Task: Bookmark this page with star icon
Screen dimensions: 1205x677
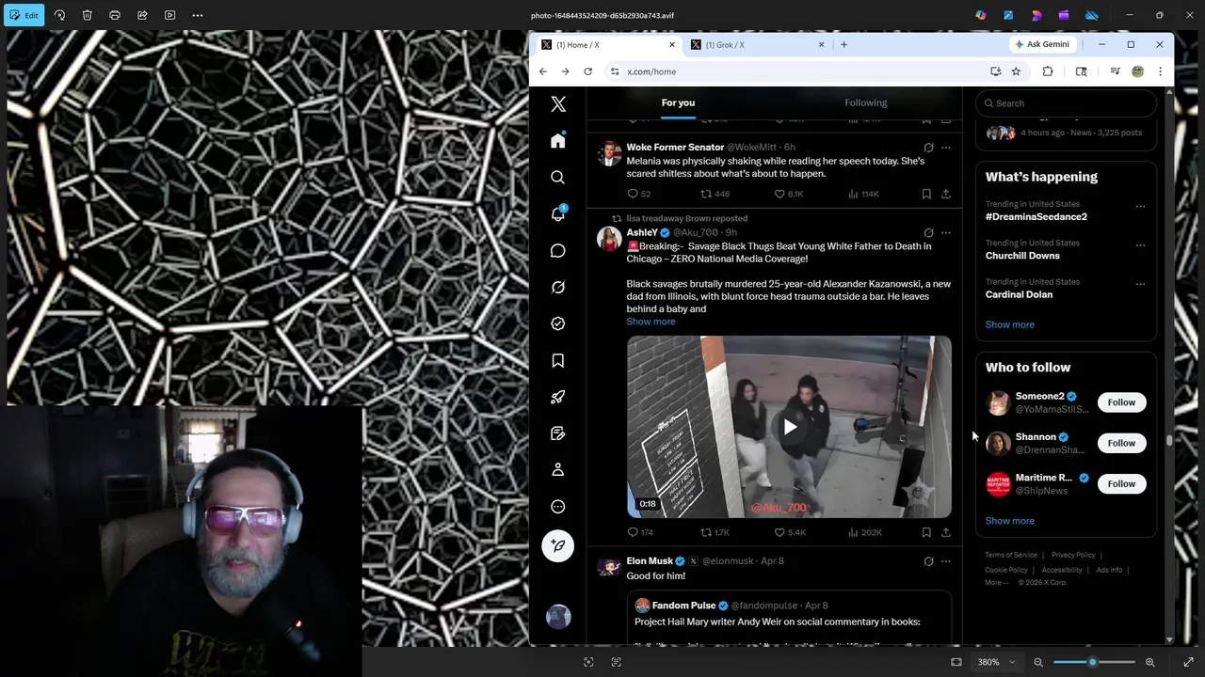Action: pos(1016,71)
